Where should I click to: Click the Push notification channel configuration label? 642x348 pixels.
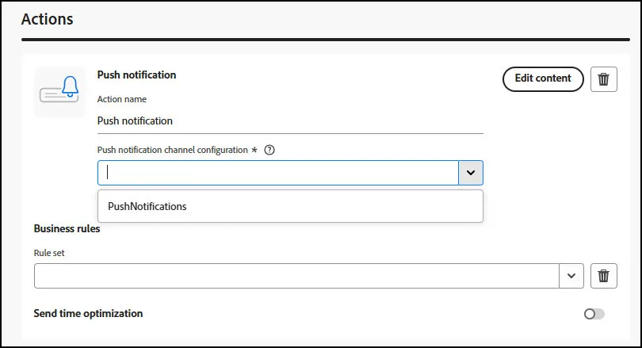172,151
